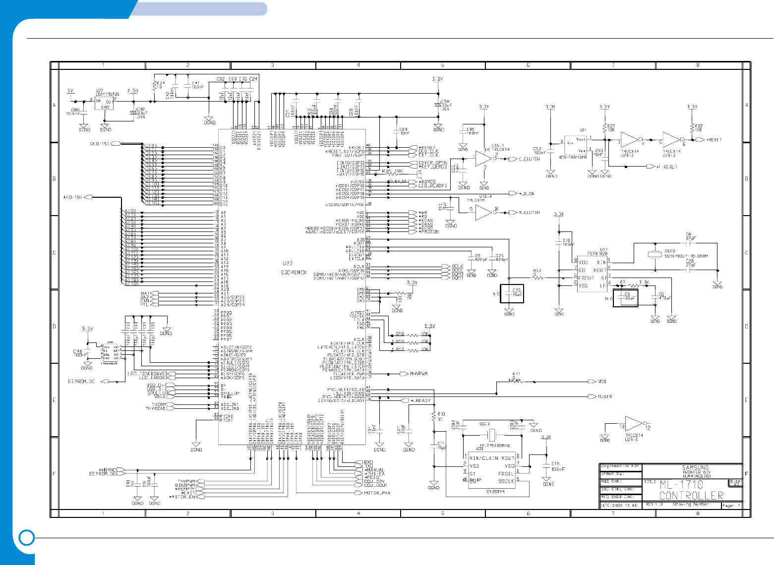
Task: Click the *F-RESET output label
Action: pos(667,167)
